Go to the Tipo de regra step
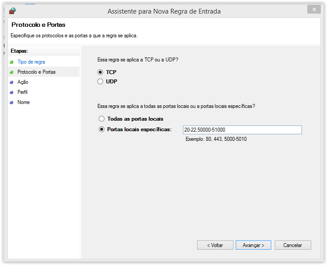Image resolution: width=327 pixels, height=265 pixels. (31, 62)
